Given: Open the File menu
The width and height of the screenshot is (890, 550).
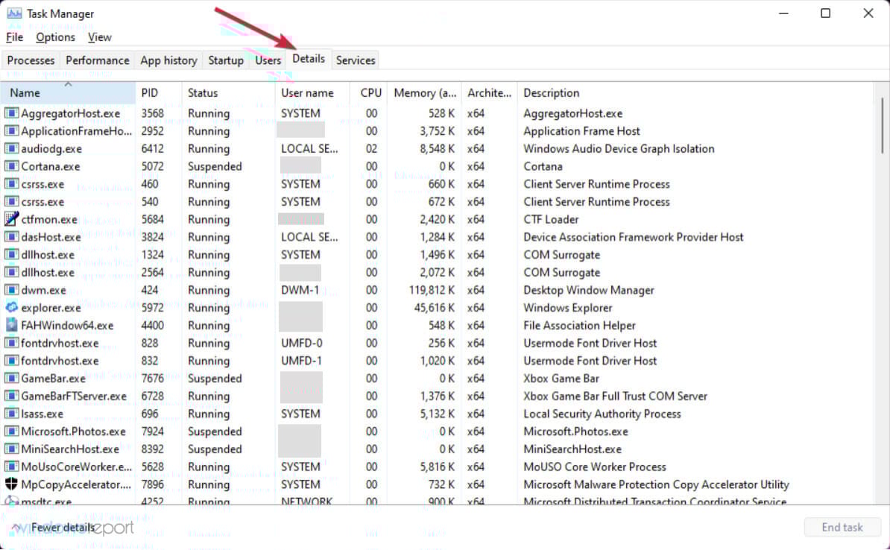Looking at the screenshot, I should click(14, 37).
